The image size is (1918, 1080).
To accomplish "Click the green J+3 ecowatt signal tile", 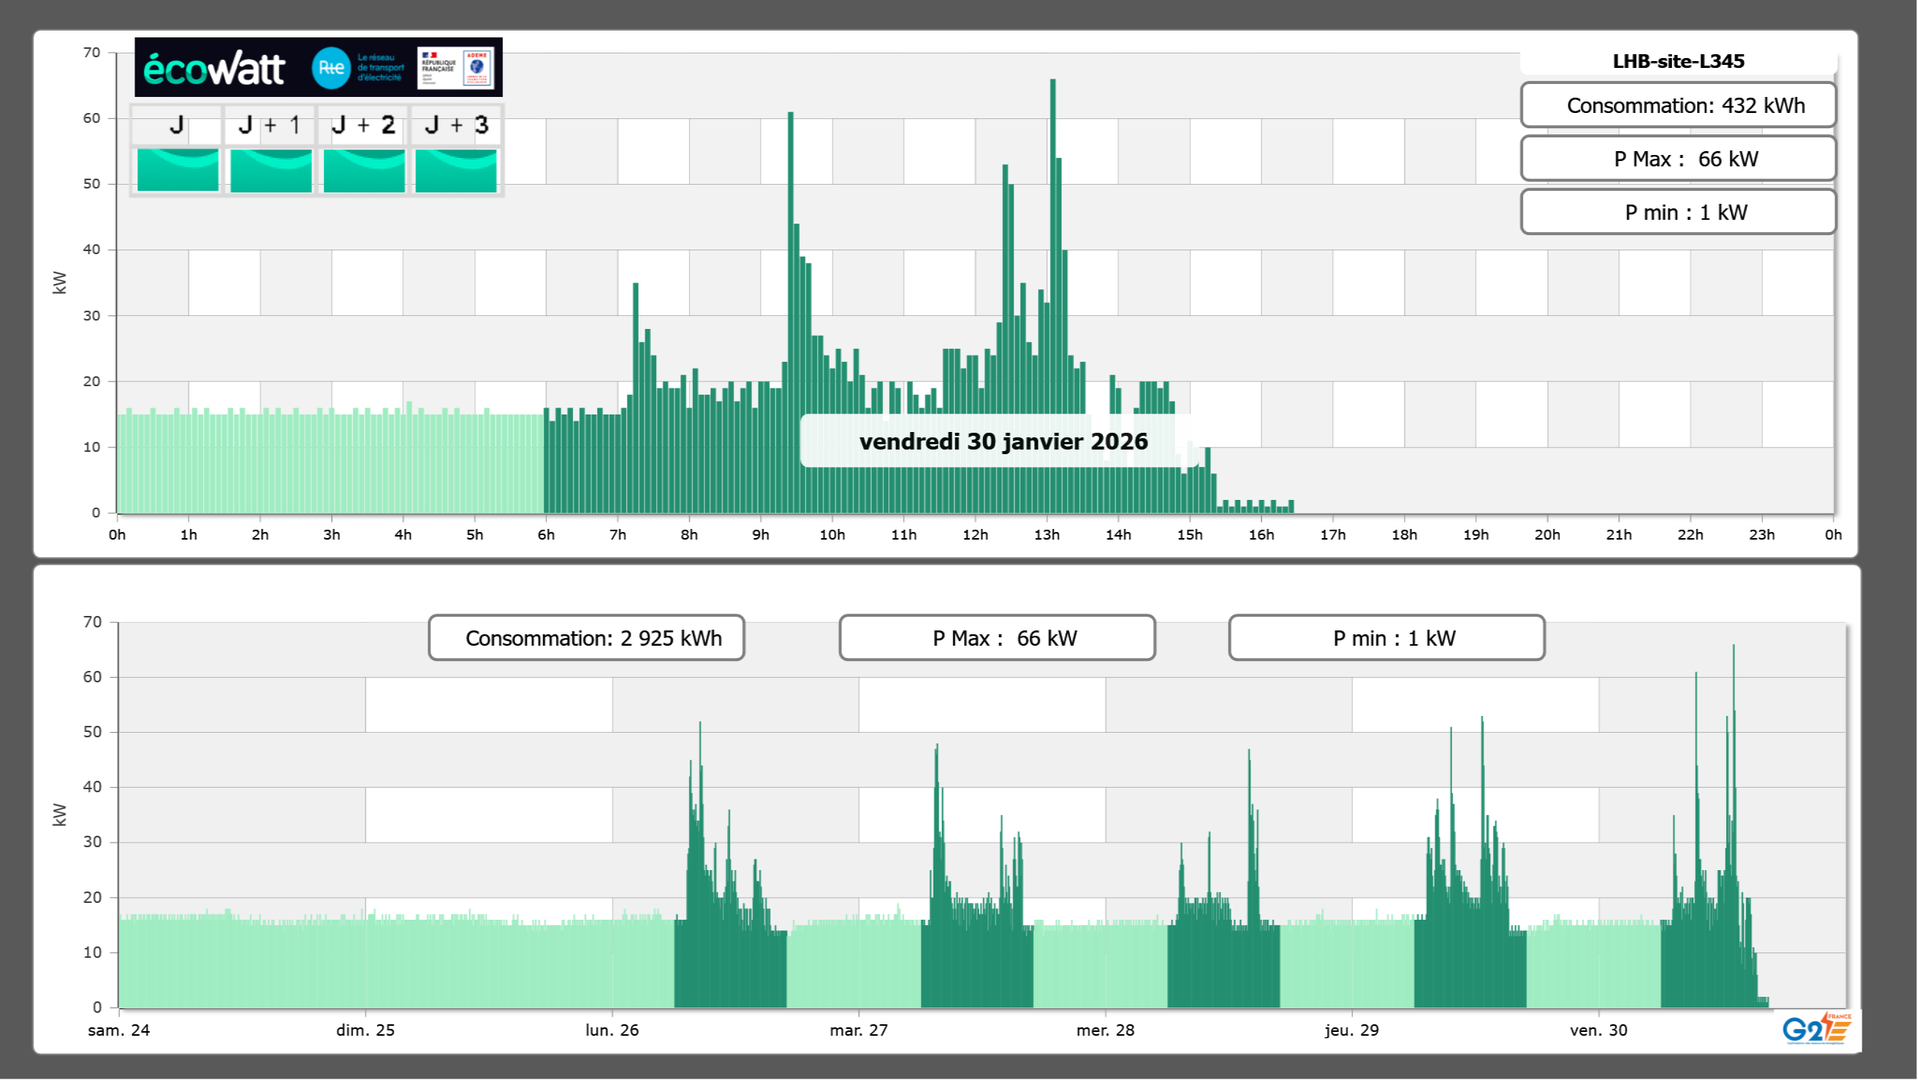I will pyautogui.click(x=456, y=170).
